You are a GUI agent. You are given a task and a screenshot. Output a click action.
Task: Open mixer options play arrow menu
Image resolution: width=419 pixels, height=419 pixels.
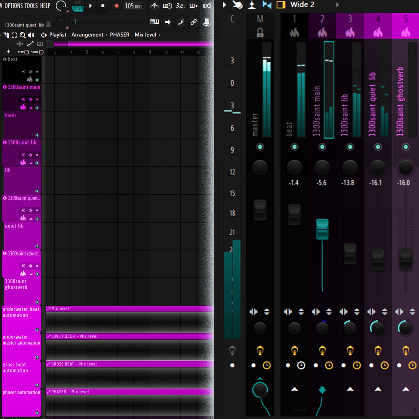click(224, 5)
